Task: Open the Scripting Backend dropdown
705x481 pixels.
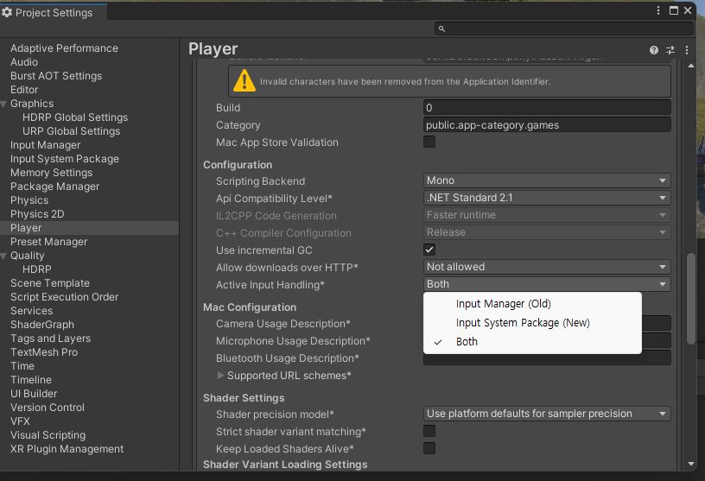Action: click(x=547, y=180)
